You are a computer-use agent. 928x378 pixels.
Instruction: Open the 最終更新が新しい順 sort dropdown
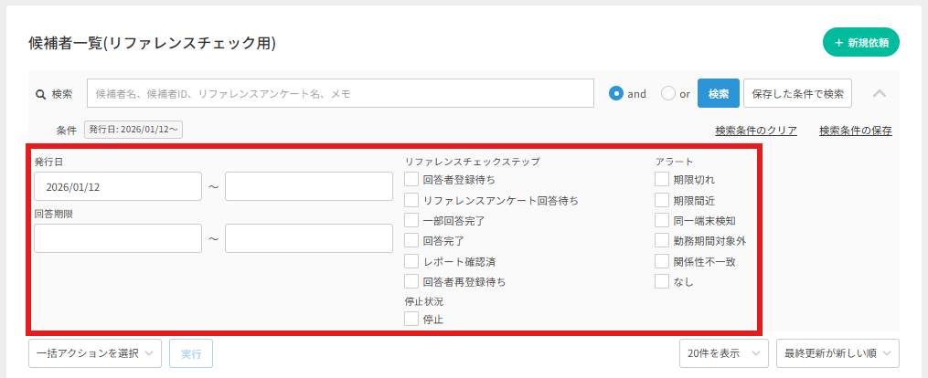tap(837, 353)
